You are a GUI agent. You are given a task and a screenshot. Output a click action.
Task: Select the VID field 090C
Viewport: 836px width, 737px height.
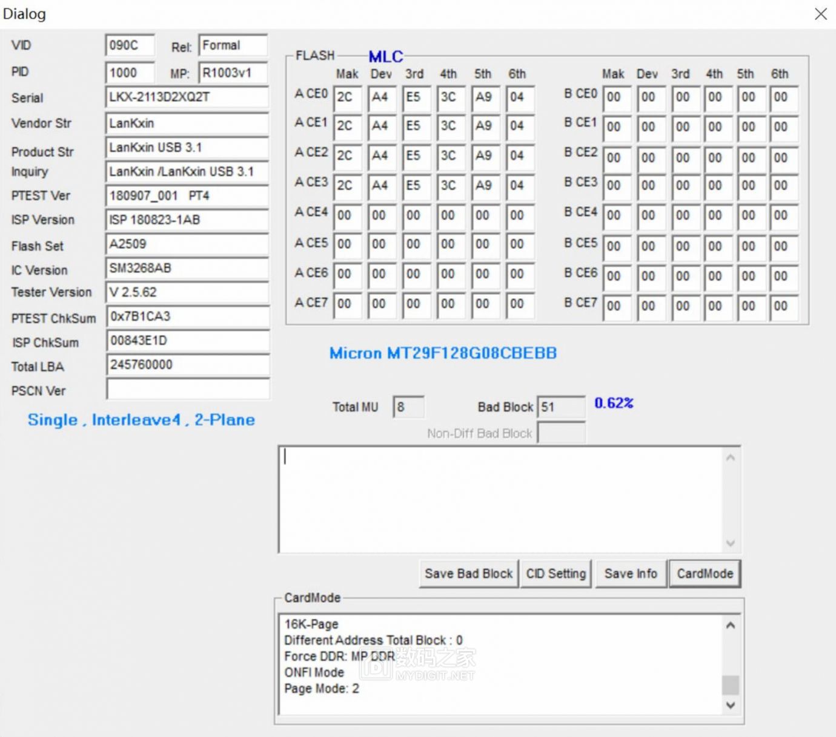[x=130, y=46]
